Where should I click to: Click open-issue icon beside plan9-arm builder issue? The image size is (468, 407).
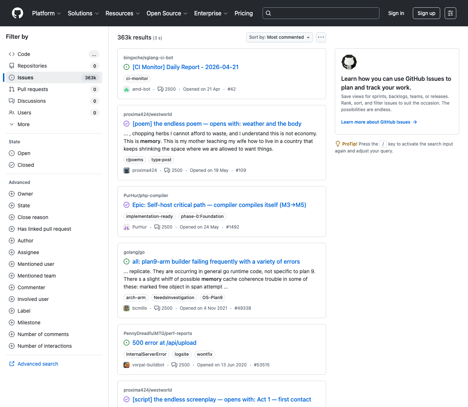point(127,261)
